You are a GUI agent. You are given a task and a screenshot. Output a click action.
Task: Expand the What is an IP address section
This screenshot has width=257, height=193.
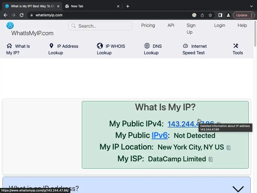click(238, 189)
